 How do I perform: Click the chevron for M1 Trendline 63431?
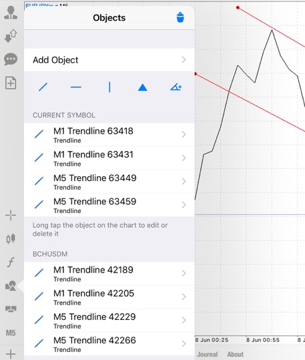point(184,158)
